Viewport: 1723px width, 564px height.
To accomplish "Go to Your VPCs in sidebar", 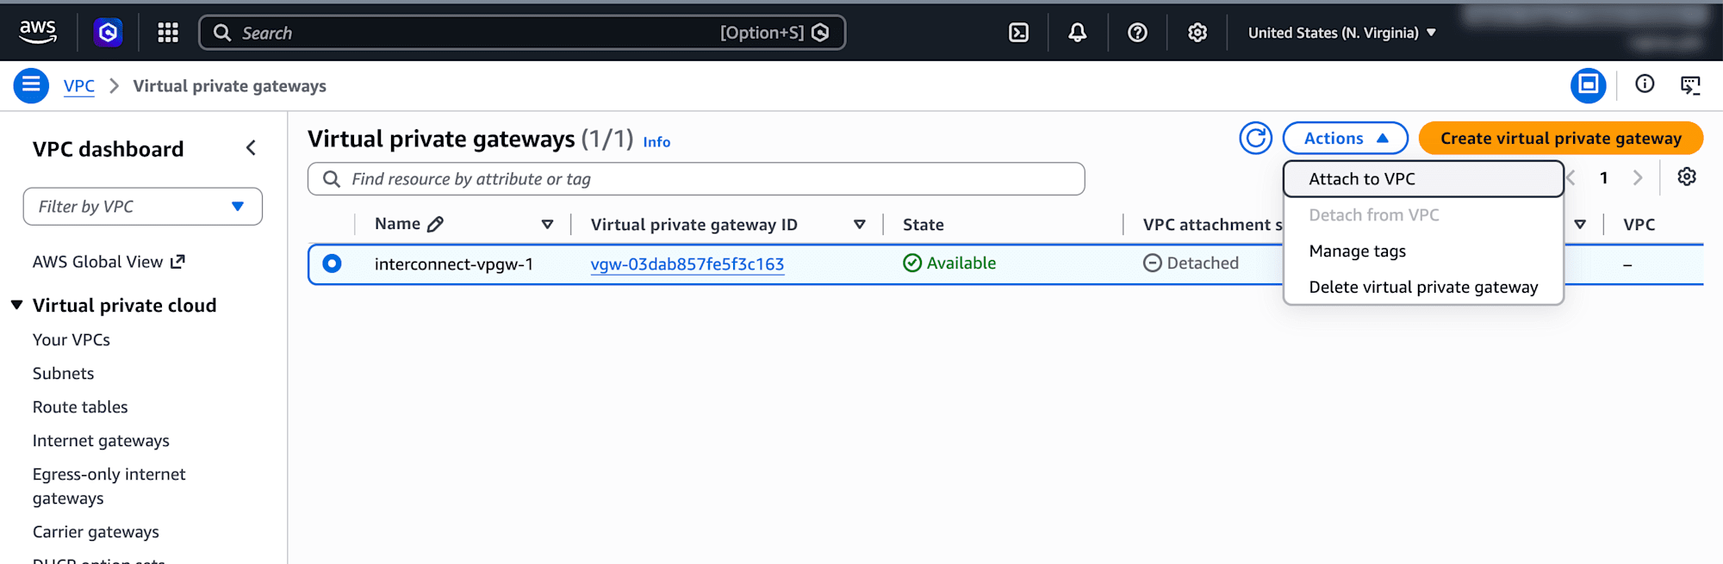I will coord(72,340).
